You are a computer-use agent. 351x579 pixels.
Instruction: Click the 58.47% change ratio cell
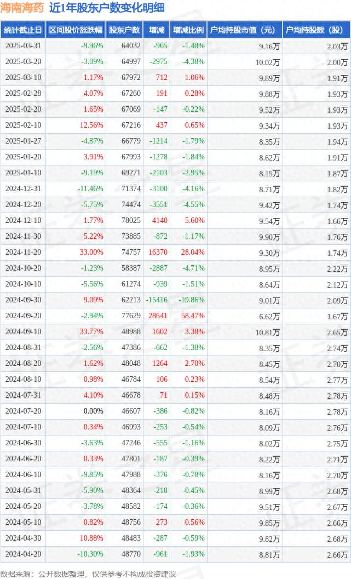click(193, 316)
